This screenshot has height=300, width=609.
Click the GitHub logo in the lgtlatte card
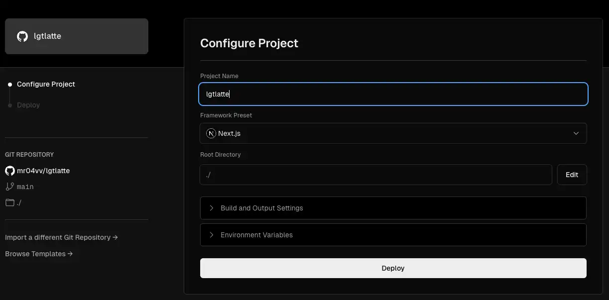pyautogui.click(x=22, y=36)
